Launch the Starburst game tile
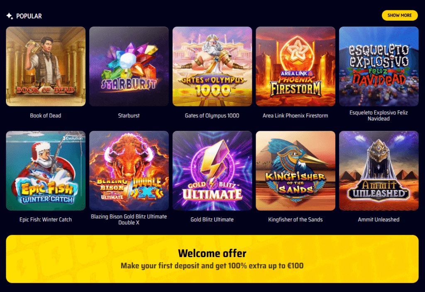This screenshot has height=292, width=425. tap(129, 66)
